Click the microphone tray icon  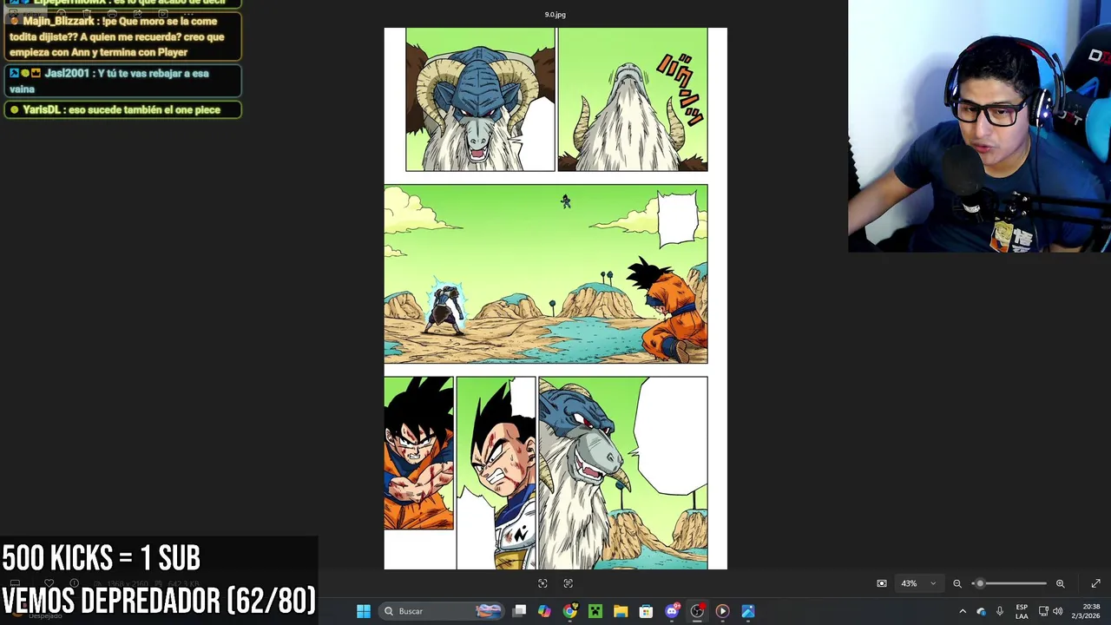[x=1000, y=611]
